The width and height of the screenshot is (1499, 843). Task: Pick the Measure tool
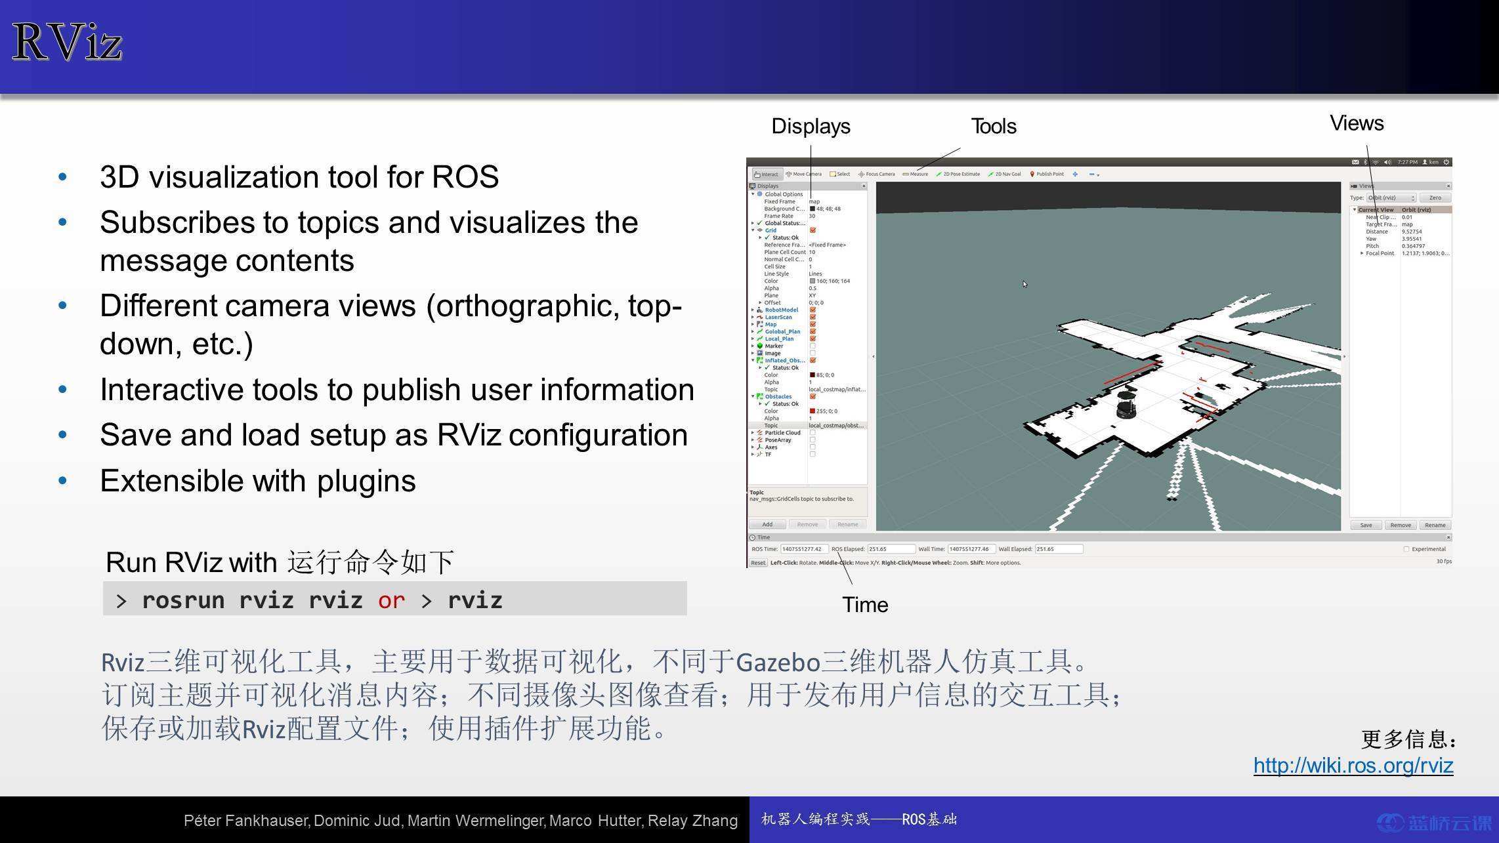click(915, 175)
